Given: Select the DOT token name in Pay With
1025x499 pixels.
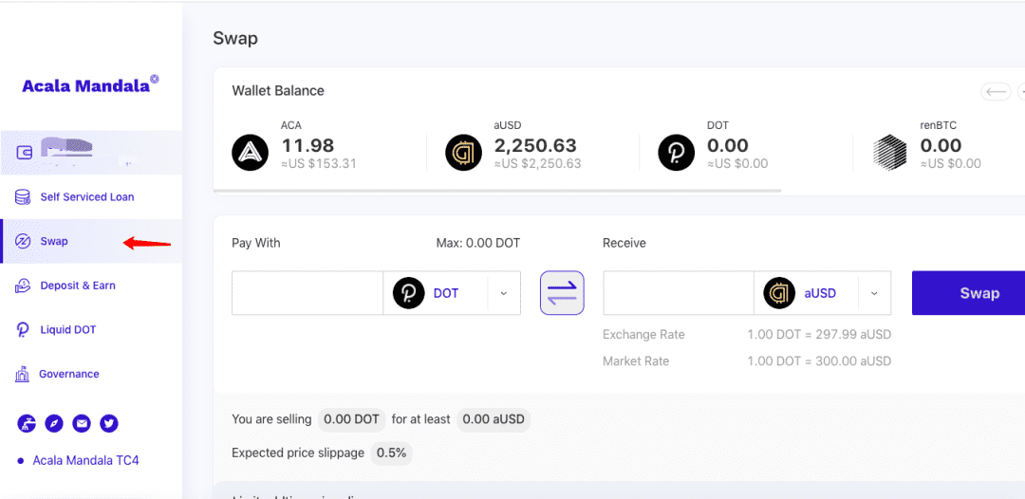Looking at the screenshot, I should pos(446,293).
